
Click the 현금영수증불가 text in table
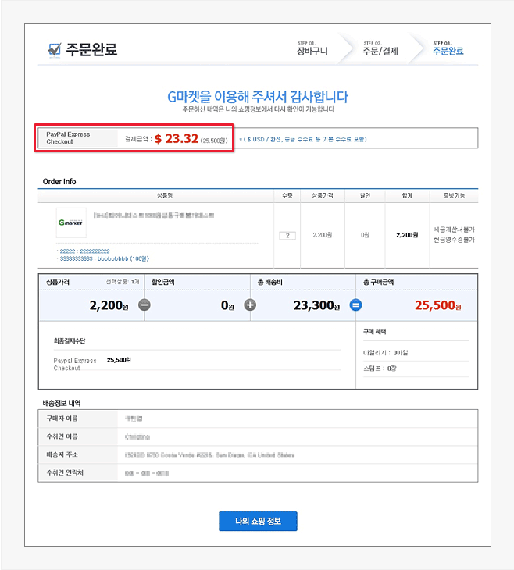click(454, 240)
